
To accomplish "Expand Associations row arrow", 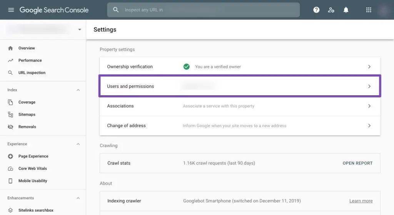I will pyautogui.click(x=369, y=106).
